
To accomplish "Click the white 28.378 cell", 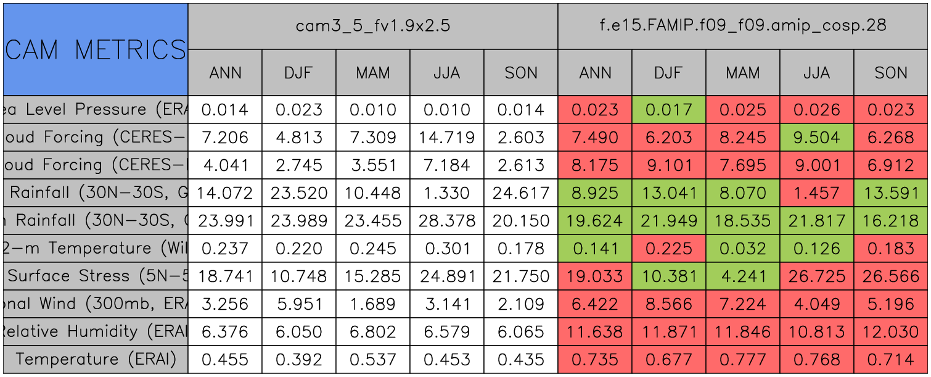I will pos(446,221).
